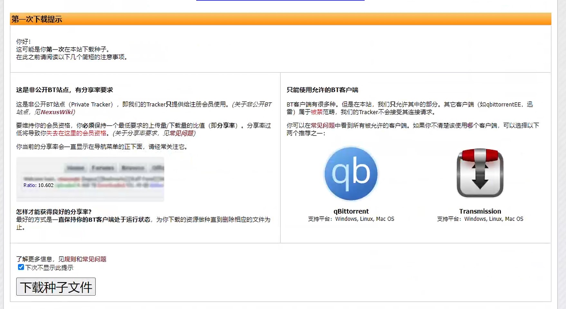Screen dimensions: 566x309
Task: Toggle the 下次不显示此提示 checkbox
Action: [x=21, y=267]
